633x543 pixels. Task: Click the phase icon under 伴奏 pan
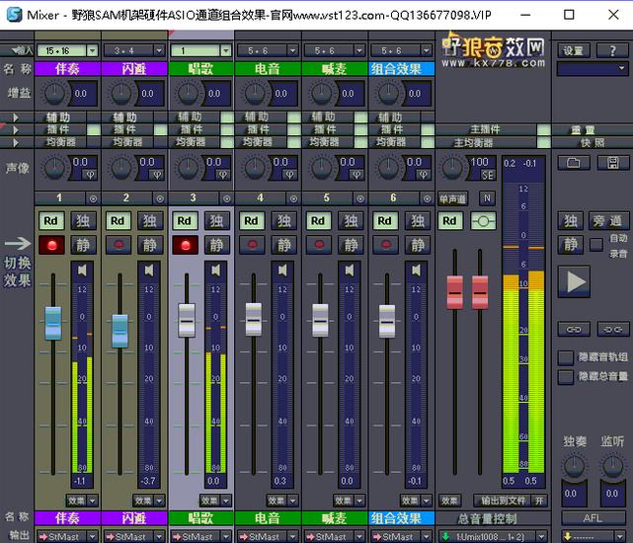(x=90, y=175)
